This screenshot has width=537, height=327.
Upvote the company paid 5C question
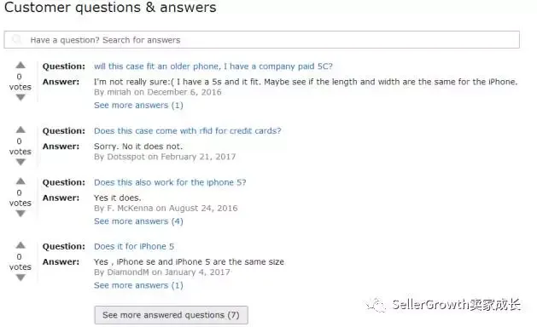20,65
